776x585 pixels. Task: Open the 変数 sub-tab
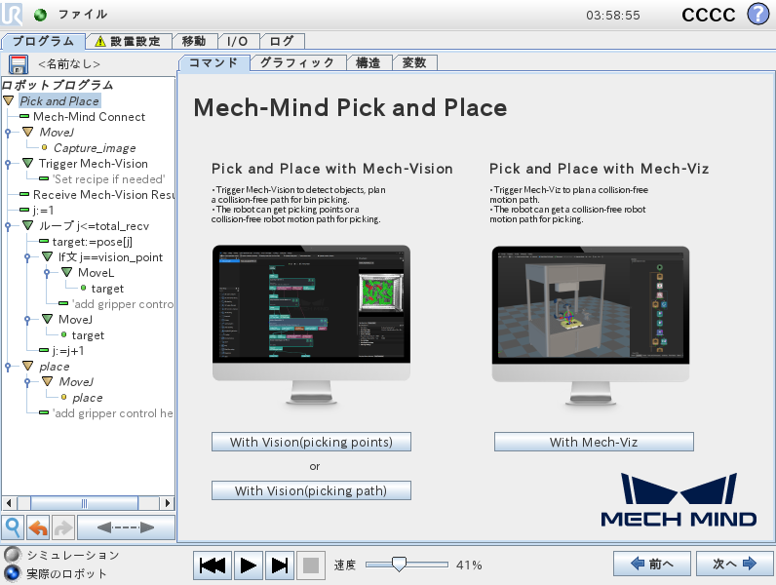(414, 62)
